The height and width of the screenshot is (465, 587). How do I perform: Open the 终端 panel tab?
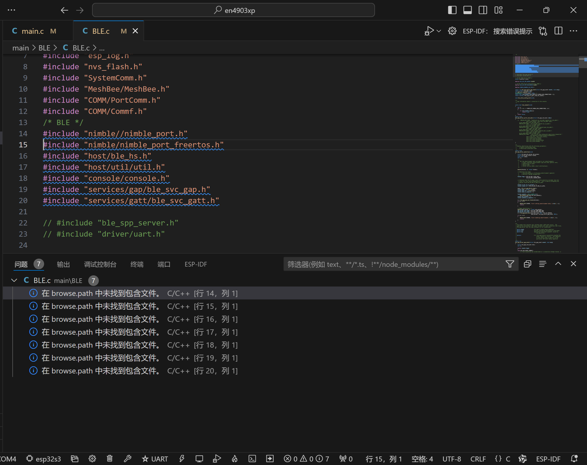[137, 264]
